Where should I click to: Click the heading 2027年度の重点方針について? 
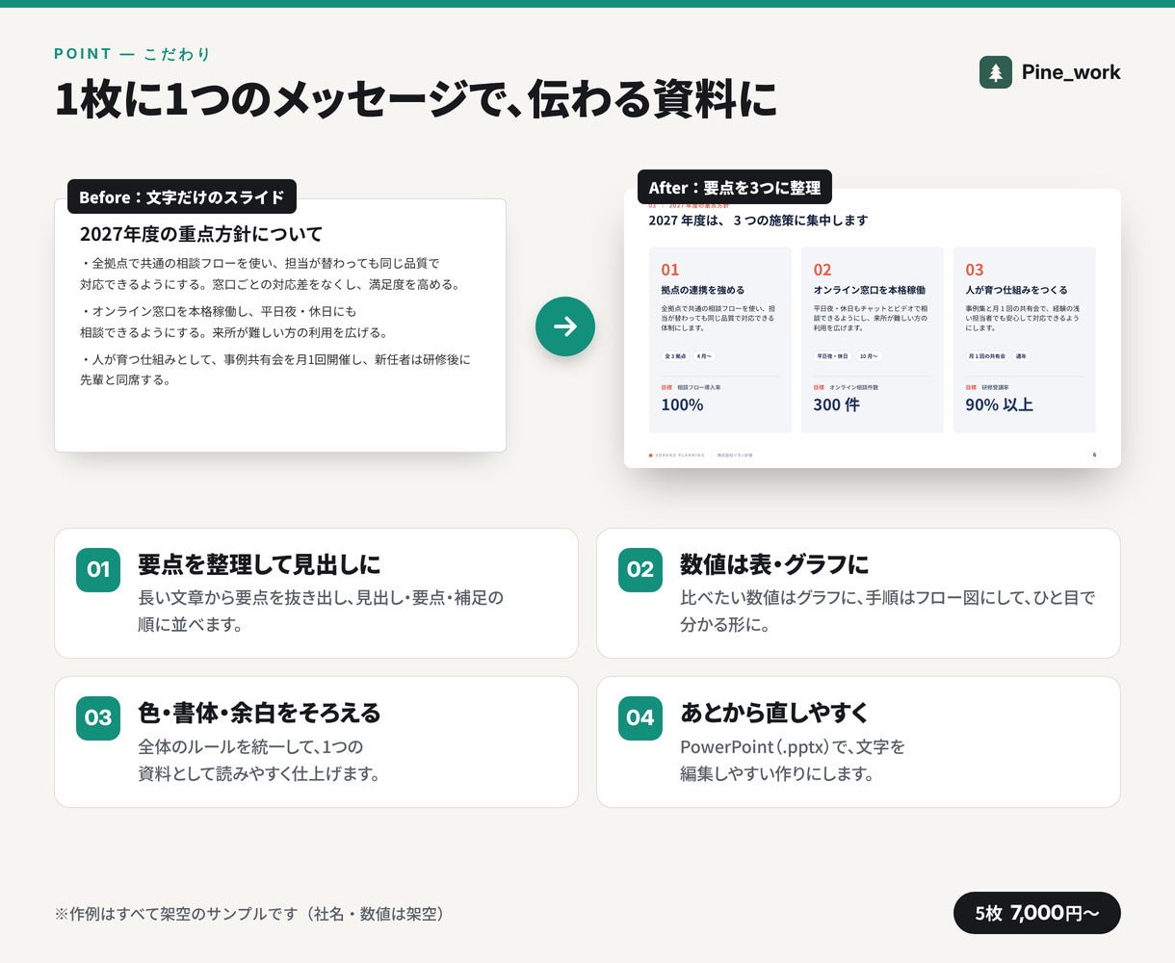(201, 234)
